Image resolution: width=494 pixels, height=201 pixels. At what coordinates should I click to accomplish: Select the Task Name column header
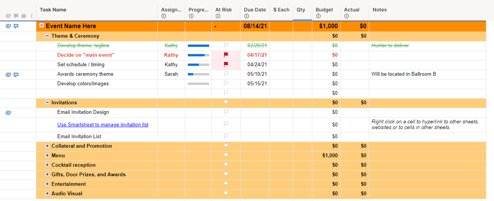point(53,10)
